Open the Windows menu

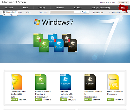click(x=9, y=8)
